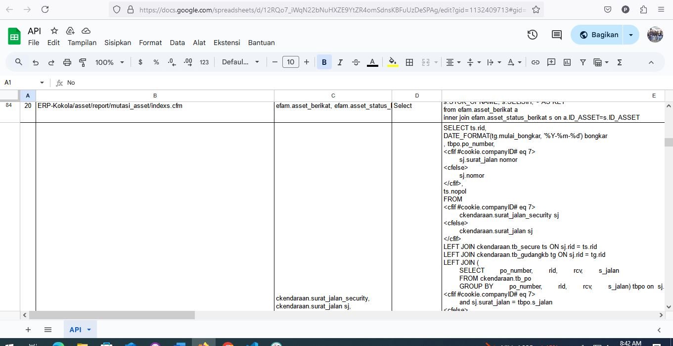Open the Sisipkan menu
Viewport: 673px width, 346px height.
pos(118,43)
